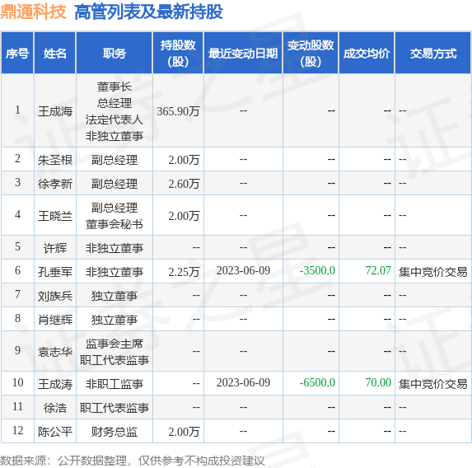Click the 法定代表人 position text
This screenshot has height=468, width=472.
(114, 119)
